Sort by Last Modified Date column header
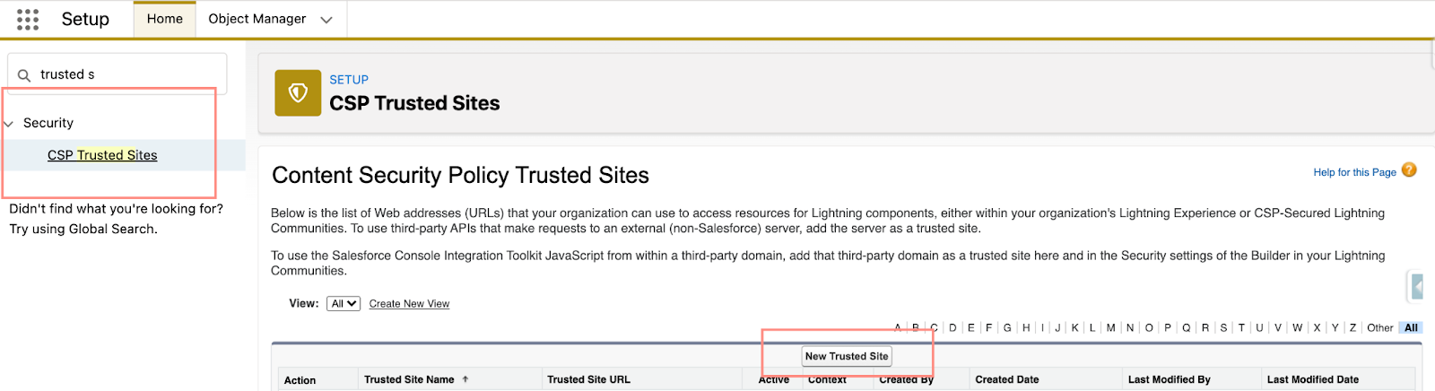This screenshot has width=1435, height=391. pyautogui.click(x=1313, y=380)
